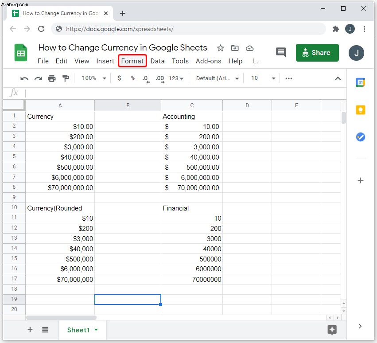Open the font size 10 dropdown
377x343 pixels.
pyautogui.click(x=263, y=78)
